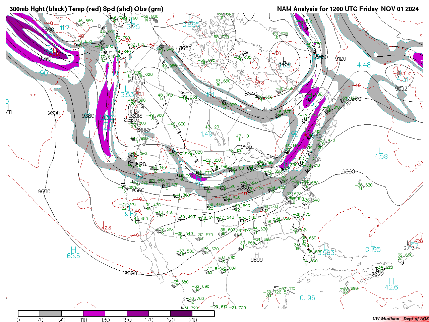Click the gray 70–90 legend swatch

(51, 313)
